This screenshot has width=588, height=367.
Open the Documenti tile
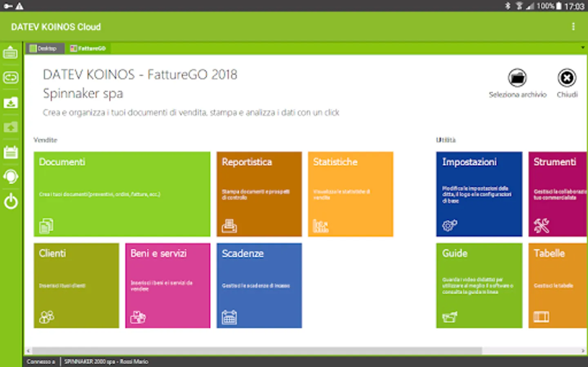click(122, 194)
